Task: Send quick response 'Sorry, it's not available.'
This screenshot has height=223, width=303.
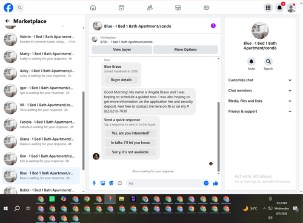Action: click(x=130, y=152)
